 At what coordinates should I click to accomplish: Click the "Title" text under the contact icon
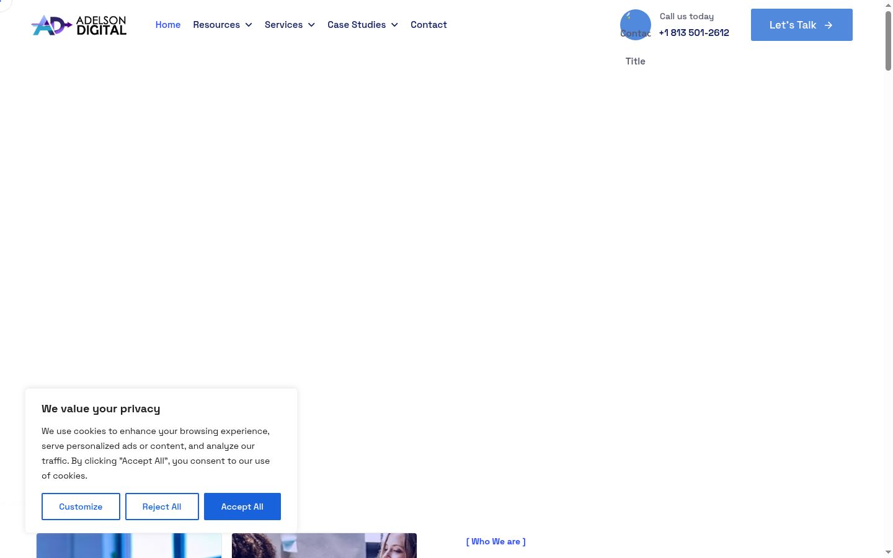click(636, 61)
